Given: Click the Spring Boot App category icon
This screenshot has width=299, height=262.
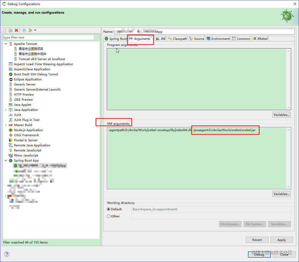Looking at the screenshot, I should (x=11, y=161).
